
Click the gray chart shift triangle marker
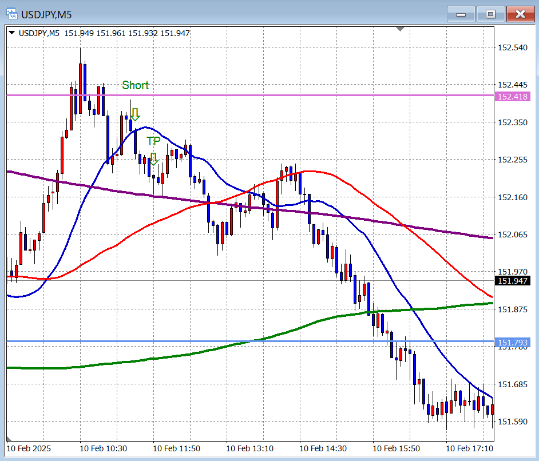(x=400, y=28)
